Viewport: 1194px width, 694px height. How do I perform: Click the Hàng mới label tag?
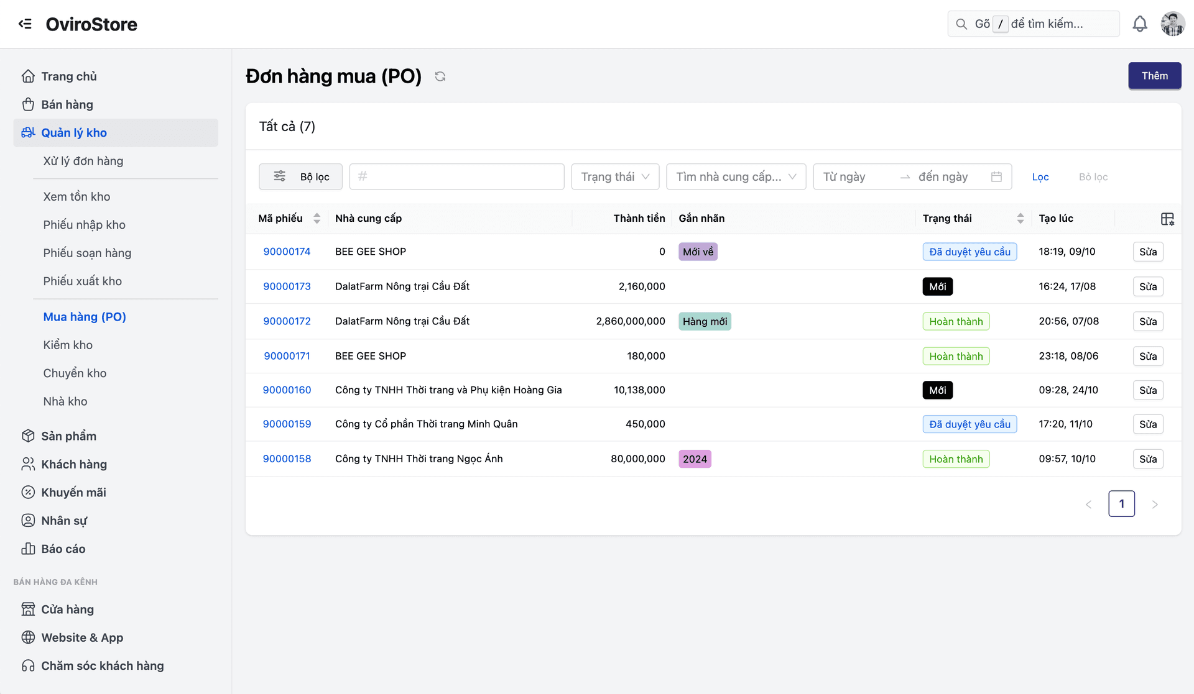click(x=705, y=321)
